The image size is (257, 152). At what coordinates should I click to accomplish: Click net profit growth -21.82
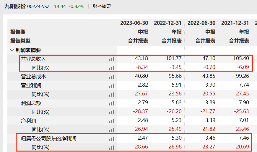[208, 129]
